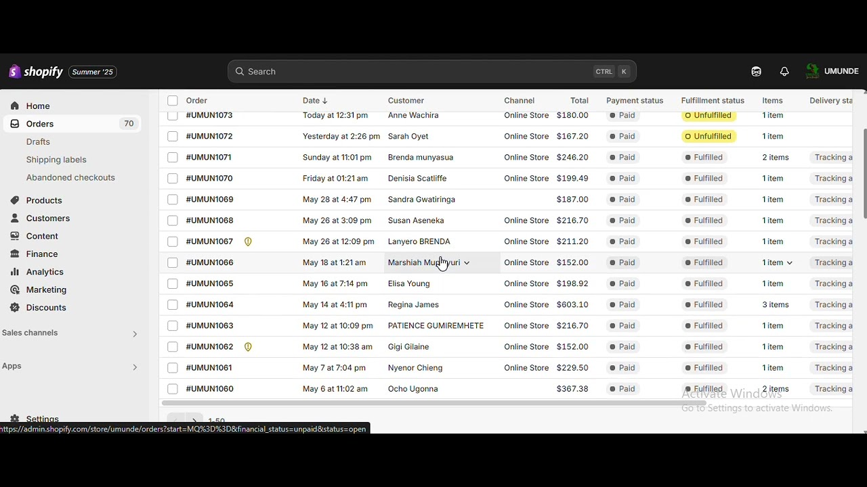Open the notifications bell
This screenshot has height=487, width=867.
pyautogui.click(x=784, y=72)
